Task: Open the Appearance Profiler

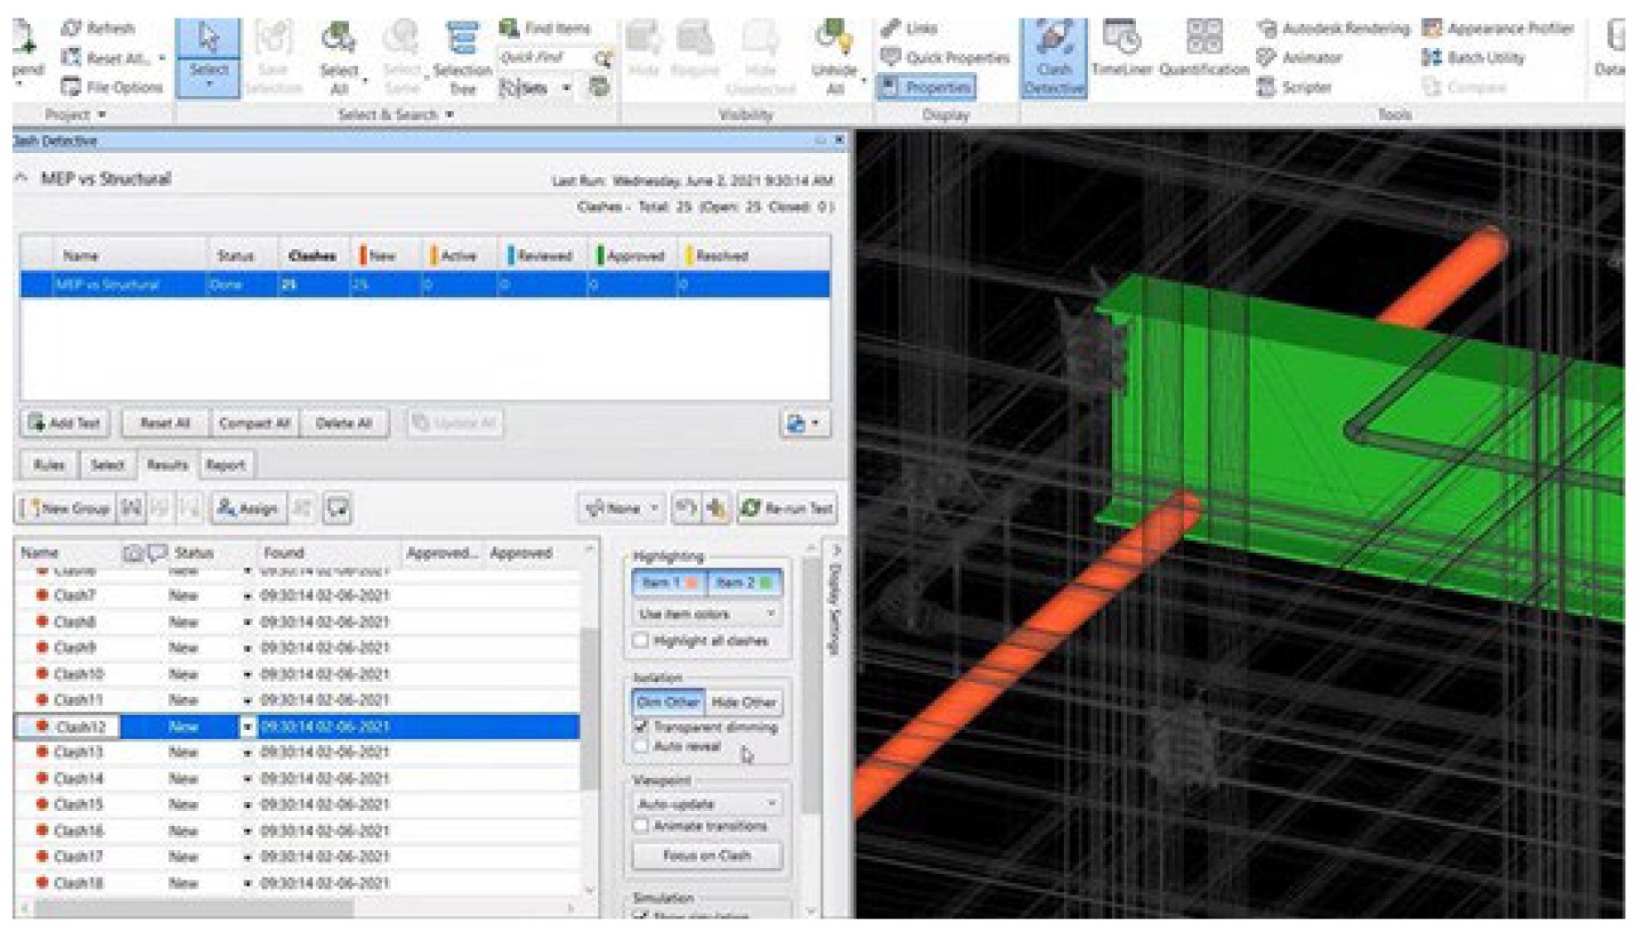Action: [1499, 28]
